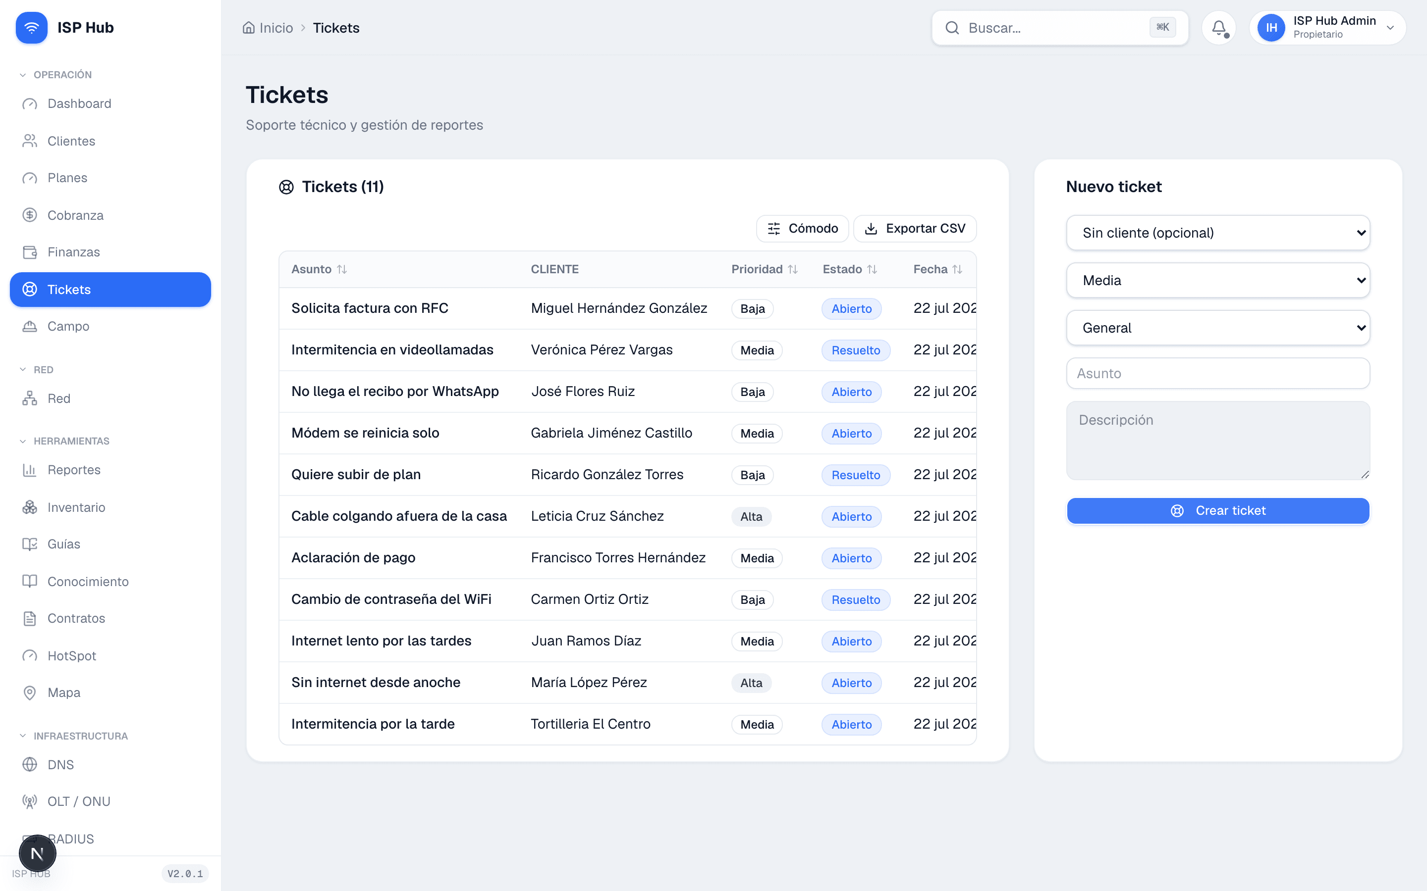
Task: Collapse the OPERACIÓN sidebar section
Action: coord(56,75)
